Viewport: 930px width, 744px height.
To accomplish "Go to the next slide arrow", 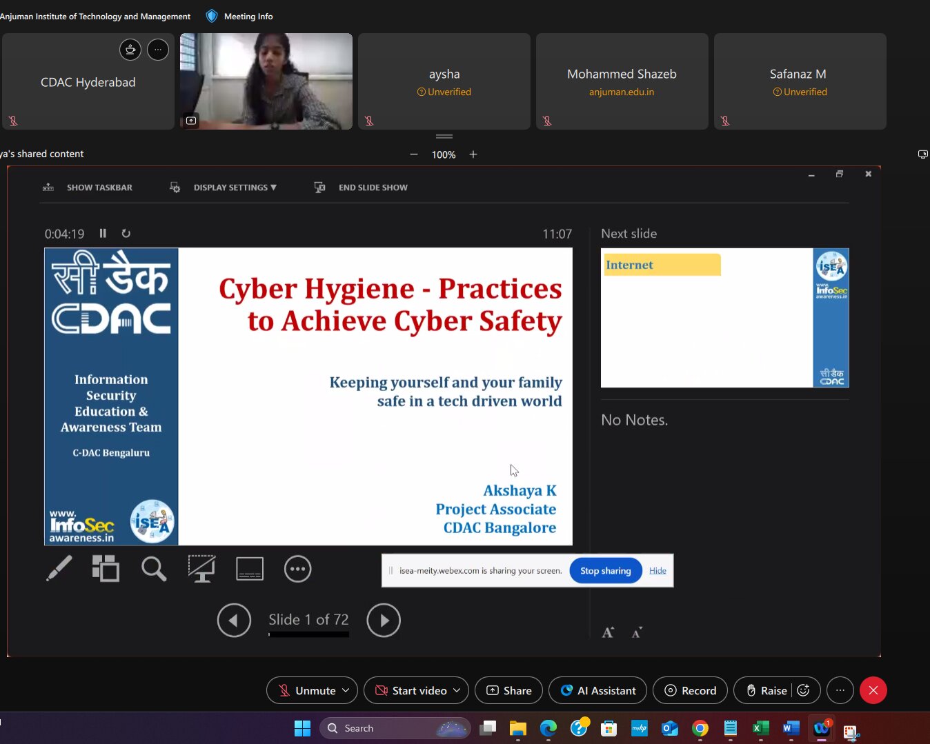I will coord(384,620).
